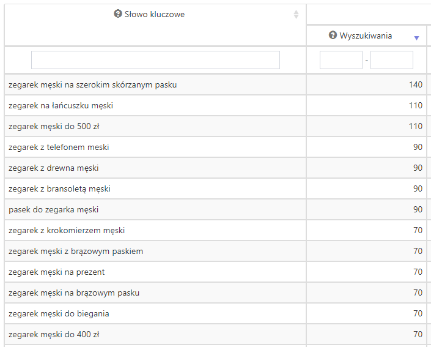Image resolution: width=431 pixels, height=347 pixels.
Task: Select row zegarek męski na szerokim skórzanym pasku
Action: [x=93, y=85]
